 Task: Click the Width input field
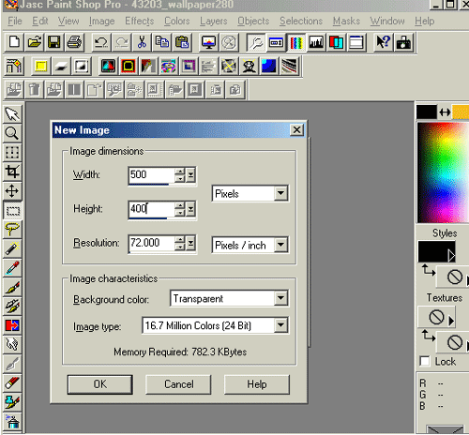coord(151,175)
